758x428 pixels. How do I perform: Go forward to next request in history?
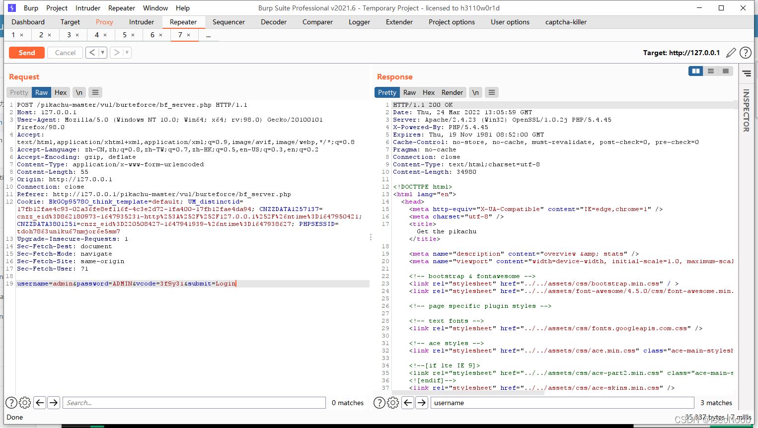tap(116, 52)
